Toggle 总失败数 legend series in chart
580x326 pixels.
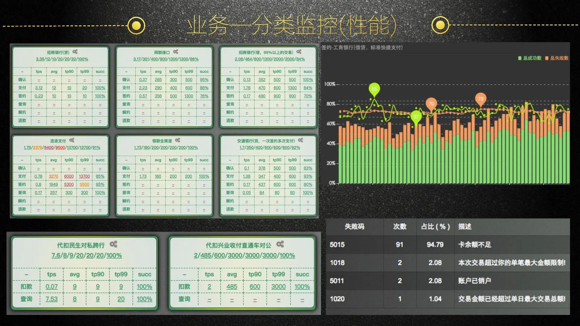[557, 58]
